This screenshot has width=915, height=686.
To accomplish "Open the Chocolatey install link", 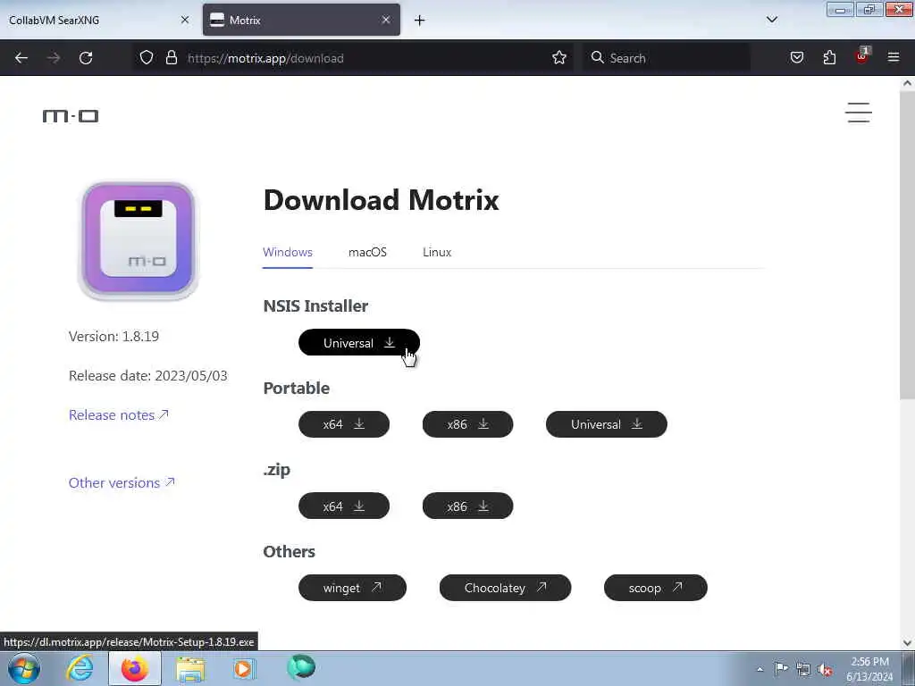I will click(505, 588).
